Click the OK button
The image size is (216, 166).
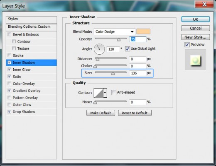(x=196, y=19)
